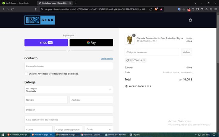Open the tab search dropdown chevron
Image resolution: width=219 pixels, height=137 pixels.
[x=195, y=3]
